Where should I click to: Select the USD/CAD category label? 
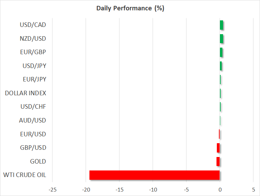(33, 25)
